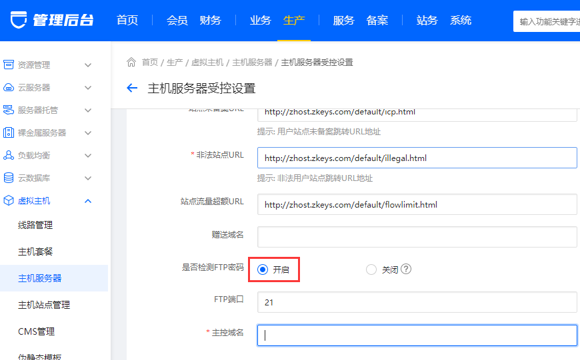The image size is (580, 360).
Task: Go to 主机站点管理 in sidebar
Action: 44,305
